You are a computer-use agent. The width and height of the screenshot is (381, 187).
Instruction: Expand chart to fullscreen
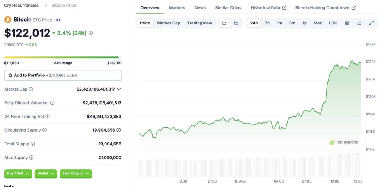(x=371, y=23)
